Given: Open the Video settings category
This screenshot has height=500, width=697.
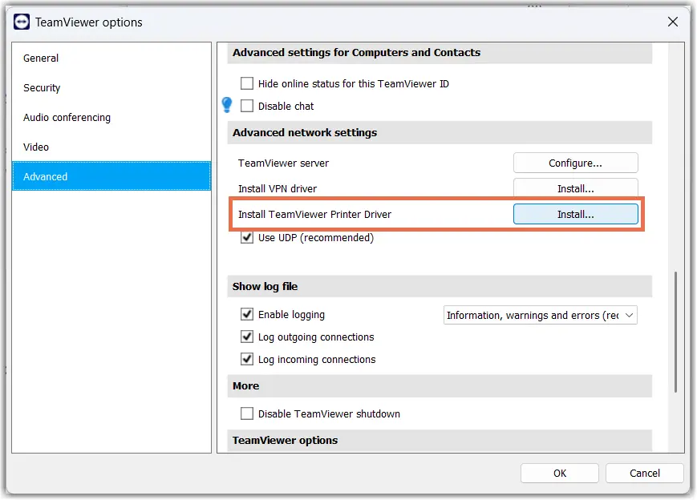Looking at the screenshot, I should pos(111,147).
